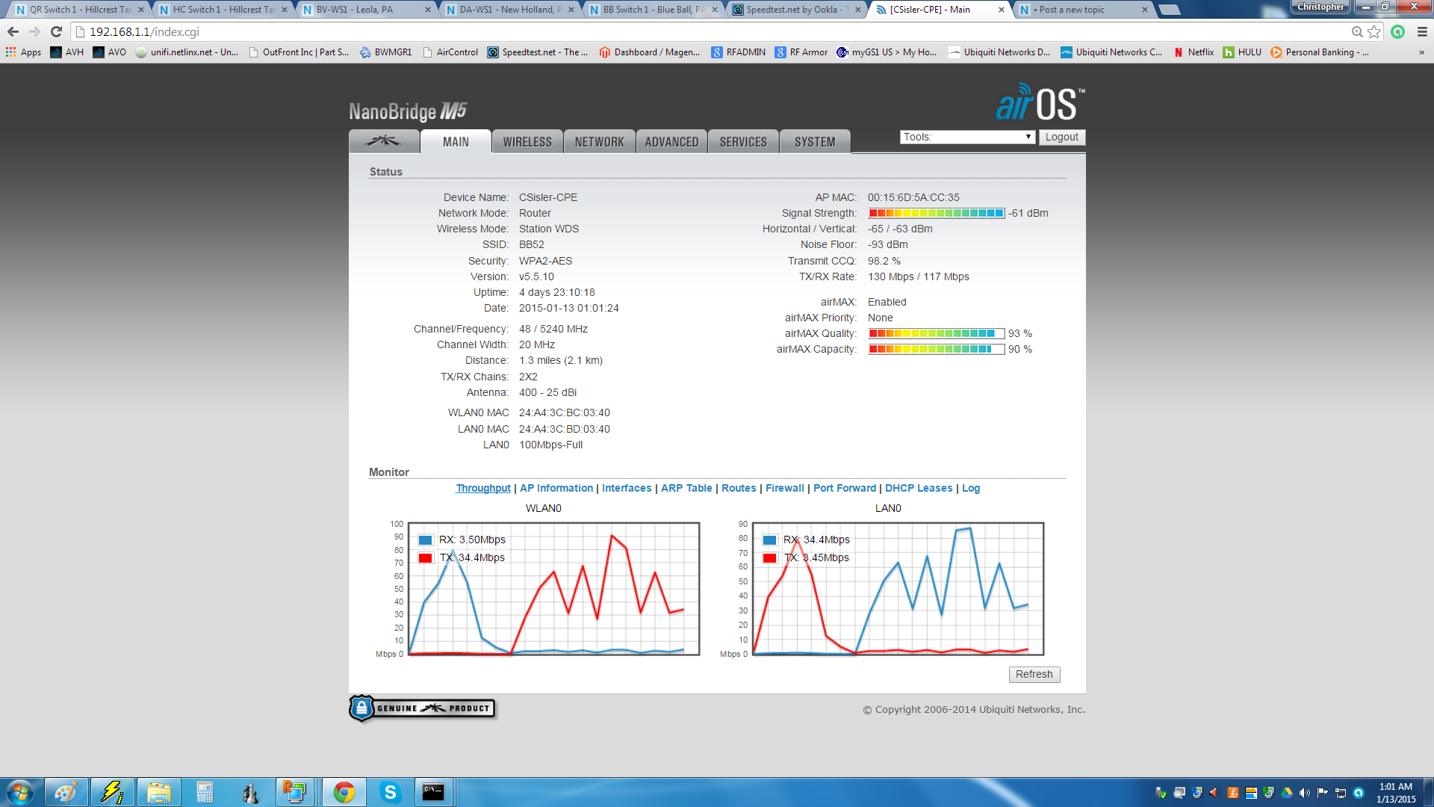
Task: Click the browser back arrow
Action: click(13, 31)
